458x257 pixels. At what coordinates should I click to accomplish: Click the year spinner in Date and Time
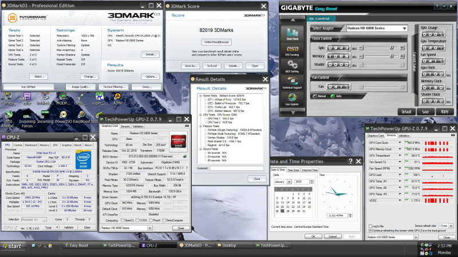(311, 182)
